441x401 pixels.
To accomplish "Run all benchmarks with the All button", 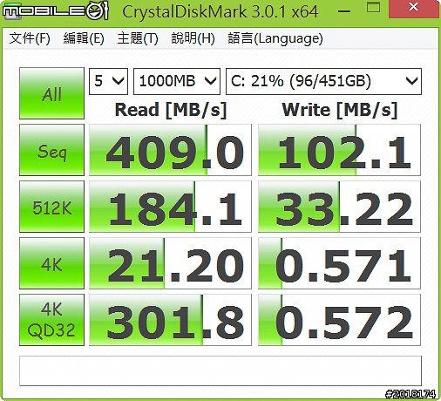I will (51, 93).
